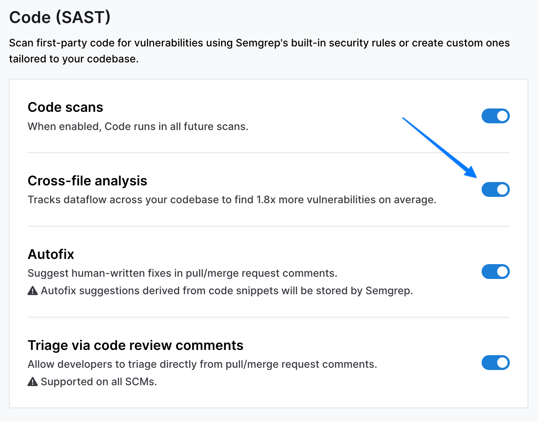This screenshot has width=538, height=422.
Task: Click the 'Supported on all SCMs.' note text
Action: coord(99,382)
